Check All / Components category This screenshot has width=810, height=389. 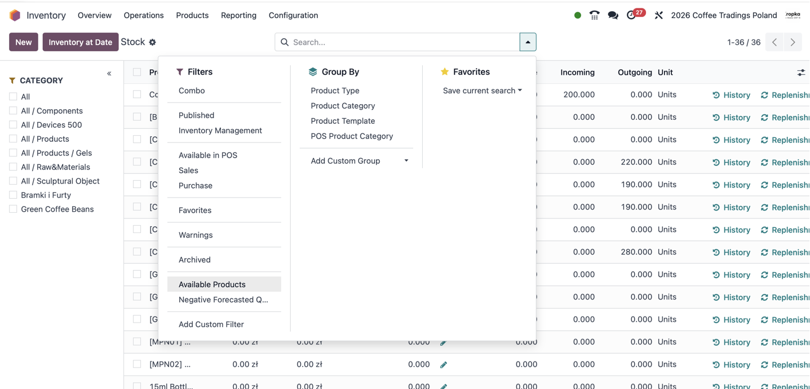[x=13, y=111]
